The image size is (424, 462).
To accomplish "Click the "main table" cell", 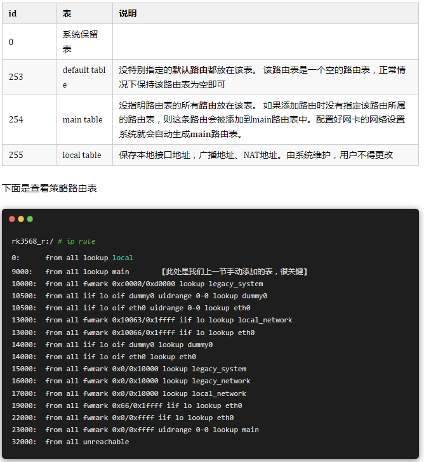I will click(x=83, y=119).
